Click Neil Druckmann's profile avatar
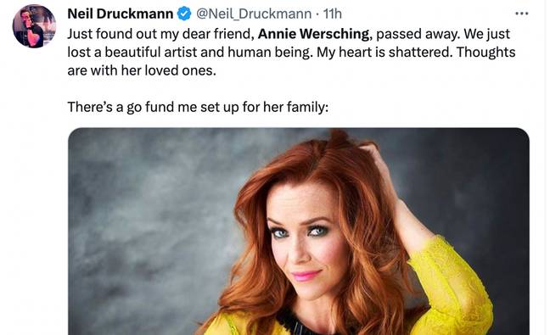550x335 pixels. point(34,26)
